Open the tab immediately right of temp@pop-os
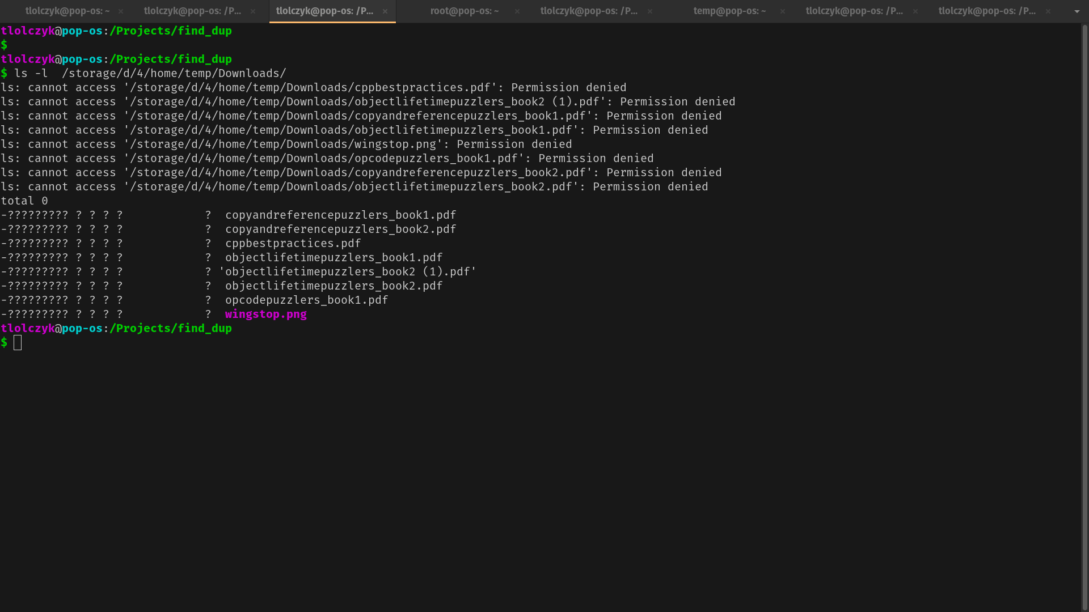Screen dimensions: 1089x612 click(854, 11)
